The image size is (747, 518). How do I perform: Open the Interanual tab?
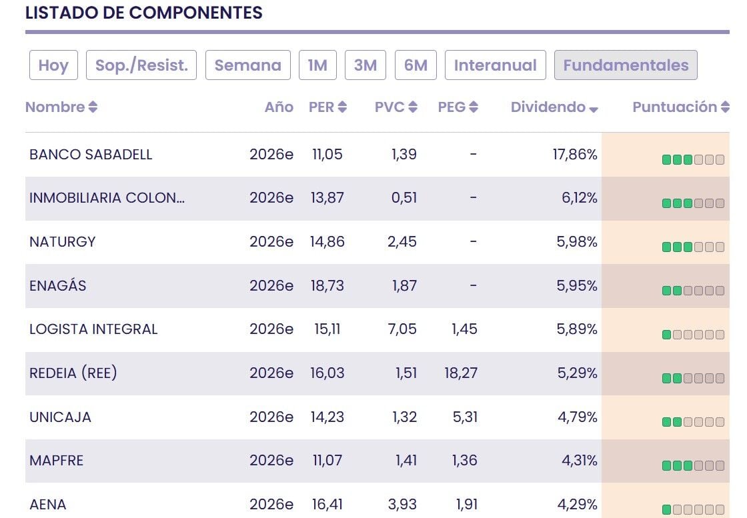pyautogui.click(x=496, y=65)
